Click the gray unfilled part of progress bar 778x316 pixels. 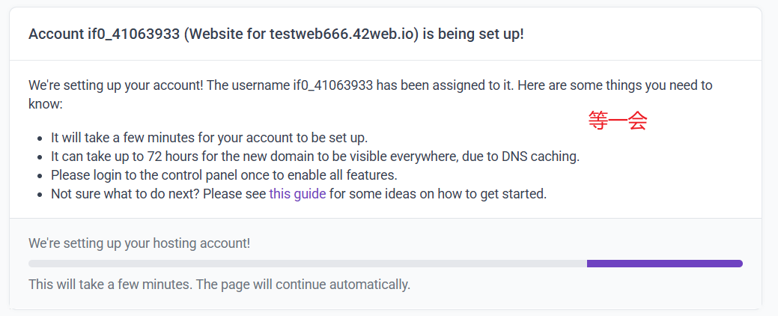[307, 264]
